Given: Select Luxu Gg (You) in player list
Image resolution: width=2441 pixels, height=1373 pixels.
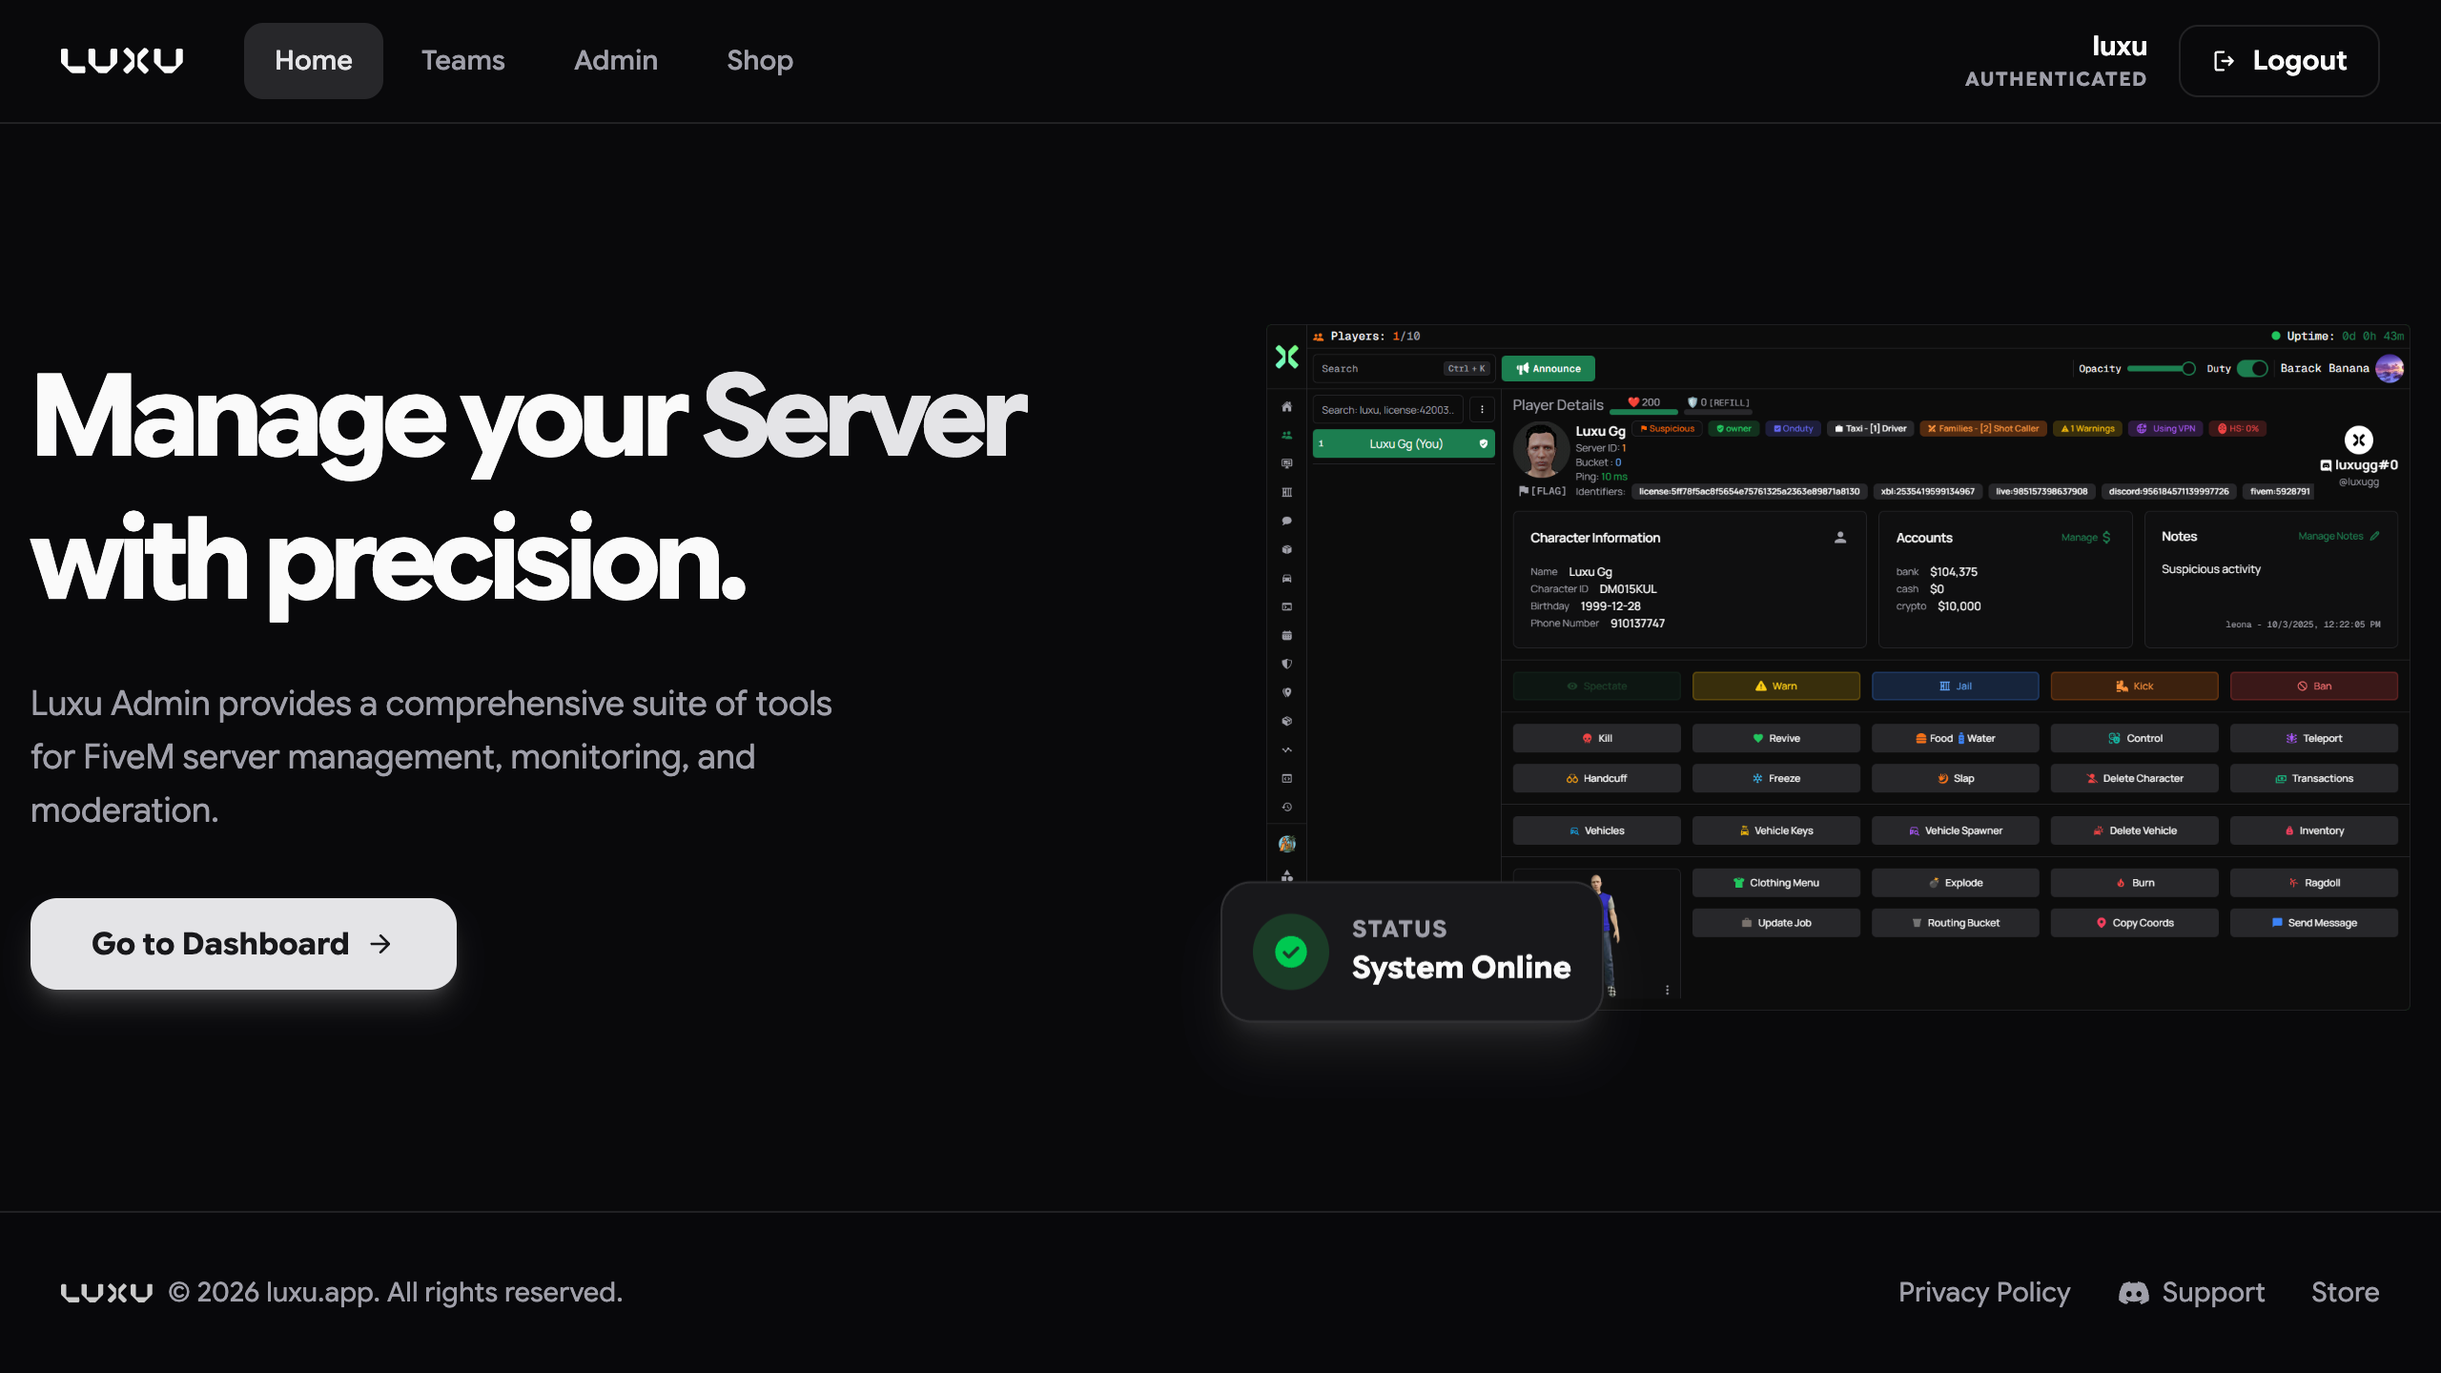Looking at the screenshot, I should pyautogui.click(x=1404, y=443).
